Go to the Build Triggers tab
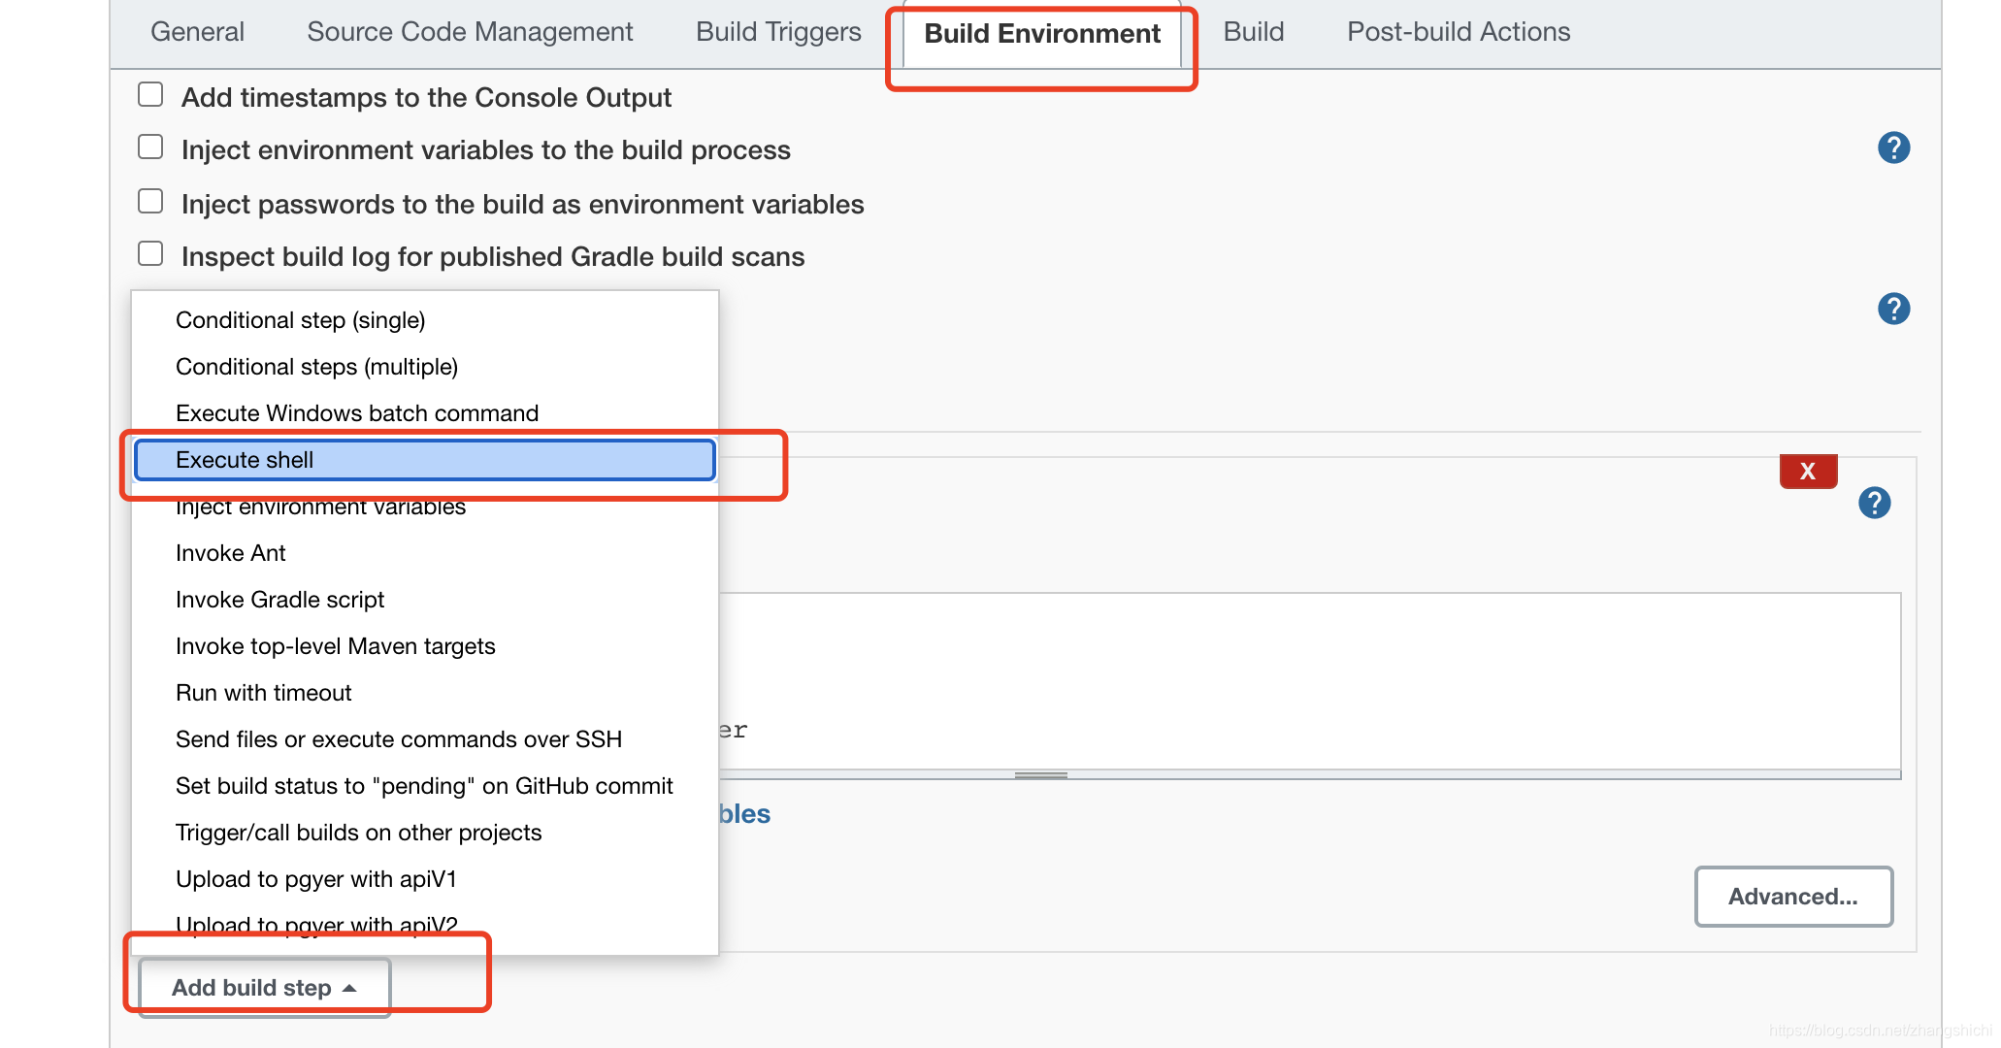2001x1048 pixels. [x=778, y=32]
